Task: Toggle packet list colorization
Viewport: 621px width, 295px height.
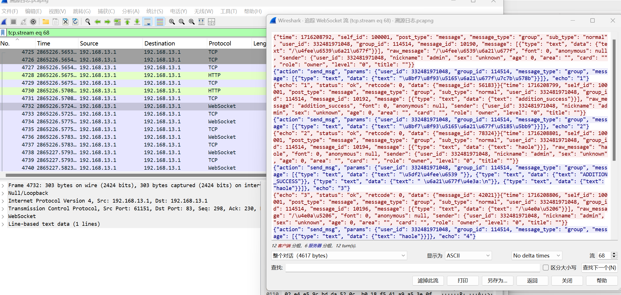Action: point(160,22)
